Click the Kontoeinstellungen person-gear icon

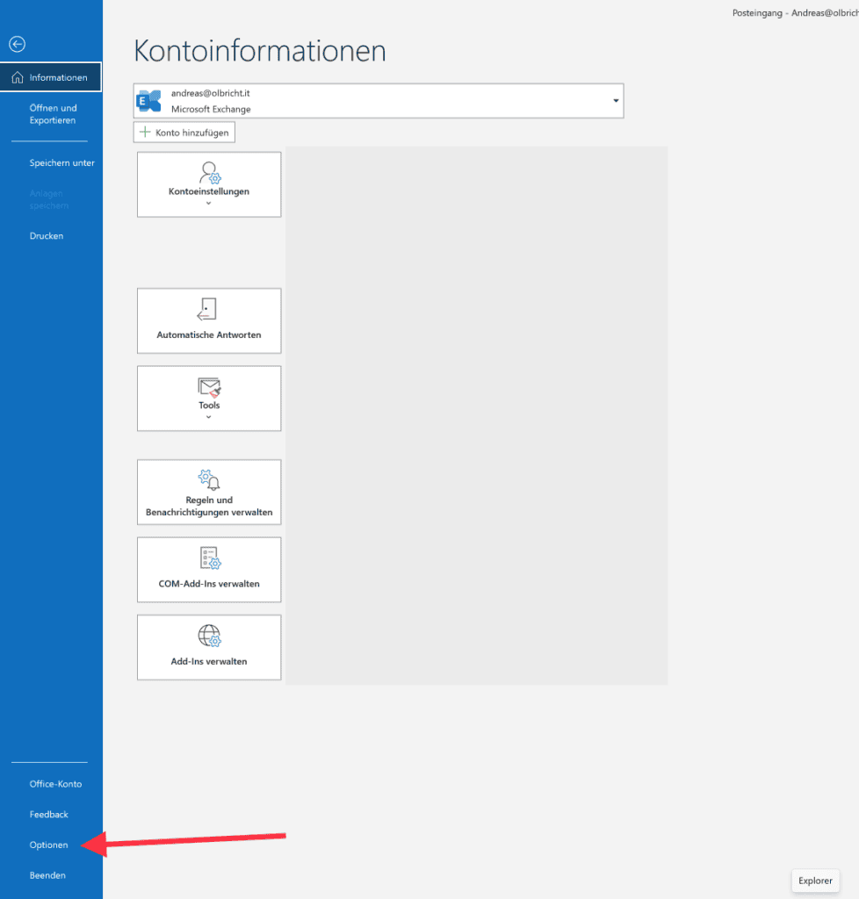point(209,173)
